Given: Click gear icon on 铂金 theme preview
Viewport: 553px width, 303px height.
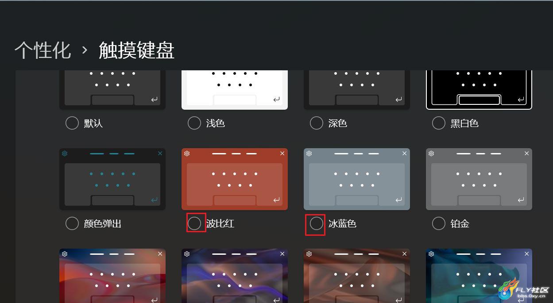Looking at the screenshot, I should pyautogui.click(x=431, y=153).
